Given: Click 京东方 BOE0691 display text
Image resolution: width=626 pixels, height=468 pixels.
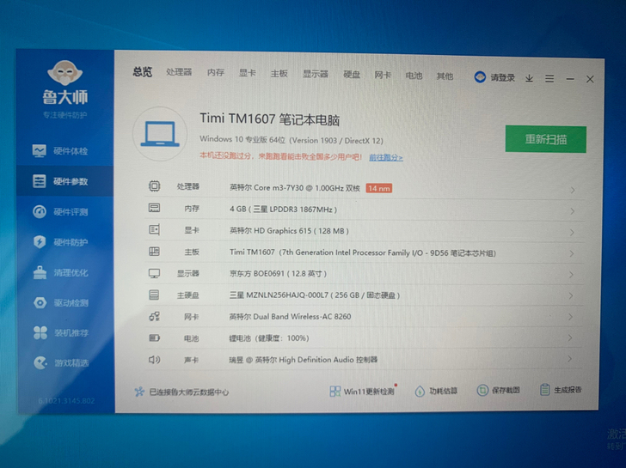Looking at the screenshot, I should pos(278,273).
